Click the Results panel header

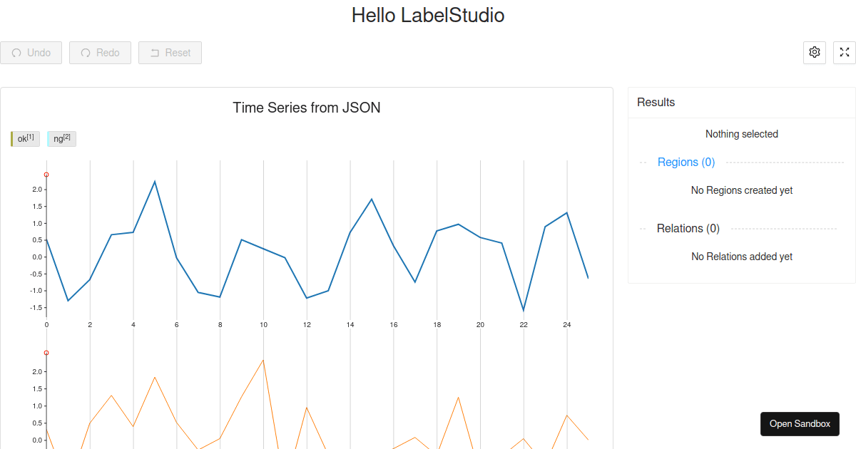pos(656,102)
